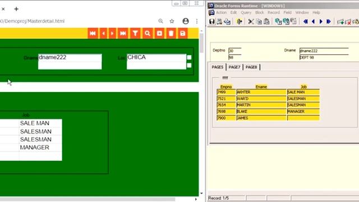
Task: Click Print icon in Oracle Forms toolbar
Action: [x=219, y=21]
